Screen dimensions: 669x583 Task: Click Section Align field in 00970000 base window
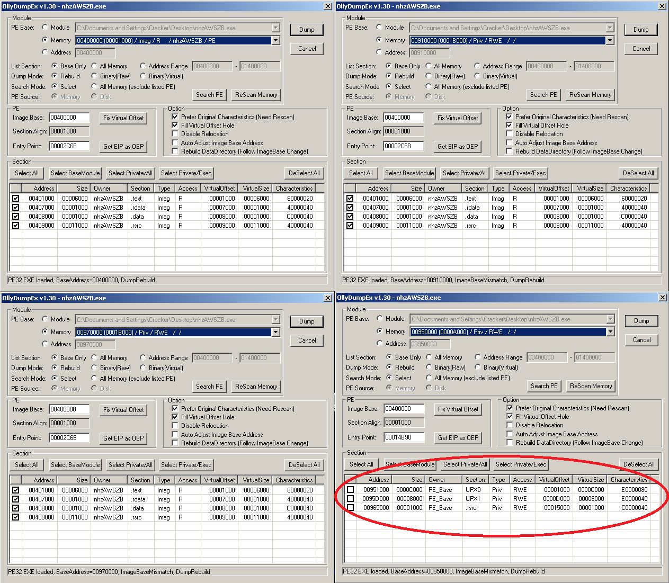(69, 423)
